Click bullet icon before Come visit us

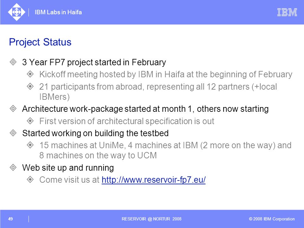[x=30, y=180]
